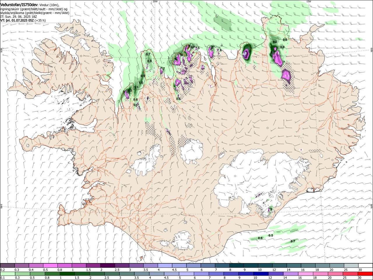Image resolution: width=373 pixels, height=280 pixels.
Task: Click the '(+35 h)' forecast offset text
Action: 40,20
